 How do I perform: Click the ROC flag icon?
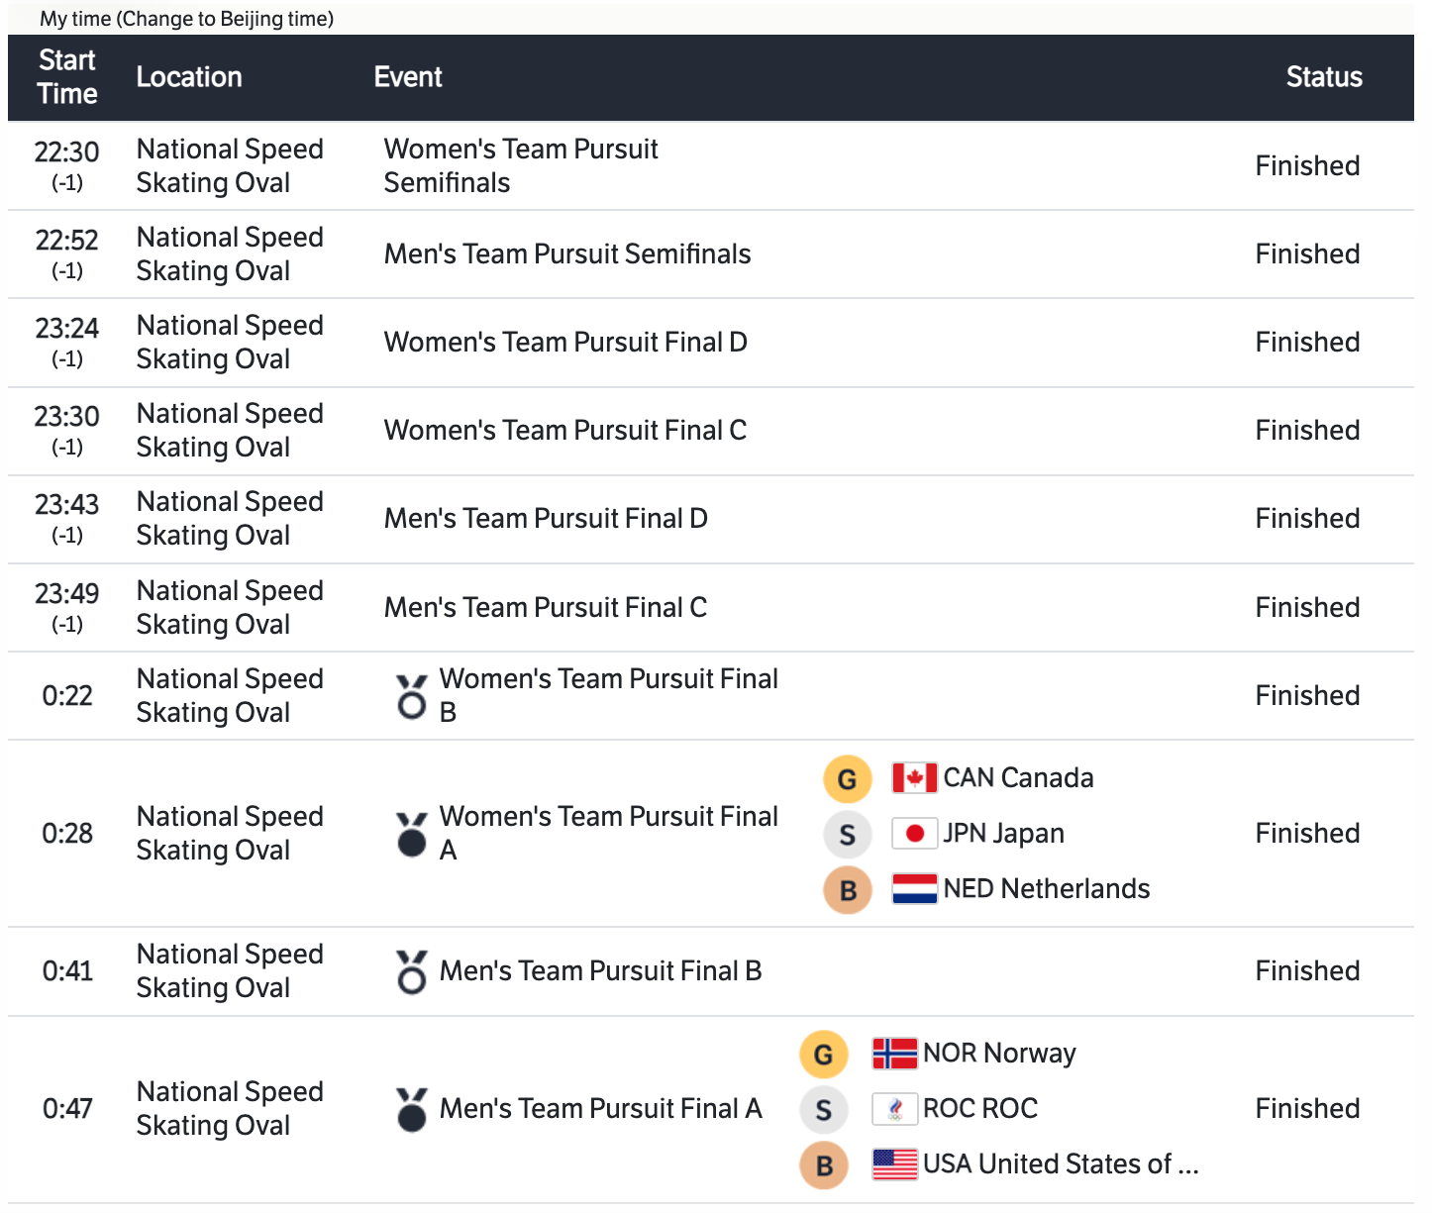[894, 1109]
